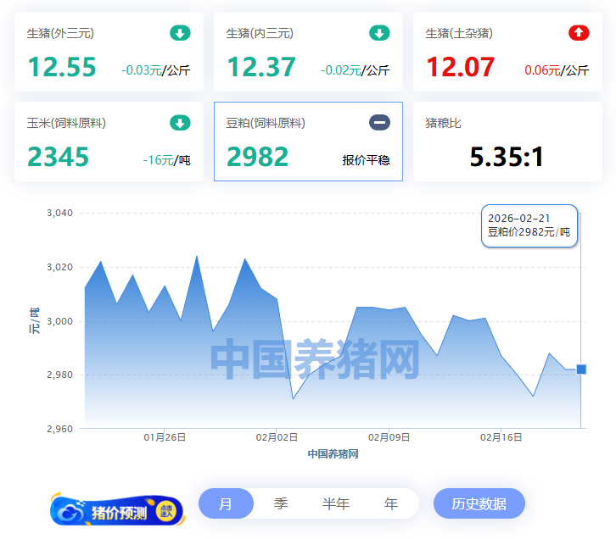Screen dimensions: 616x539
Task: Select the 生猪(内三元) 12.37 price card
Action: [x=308, y=52]
